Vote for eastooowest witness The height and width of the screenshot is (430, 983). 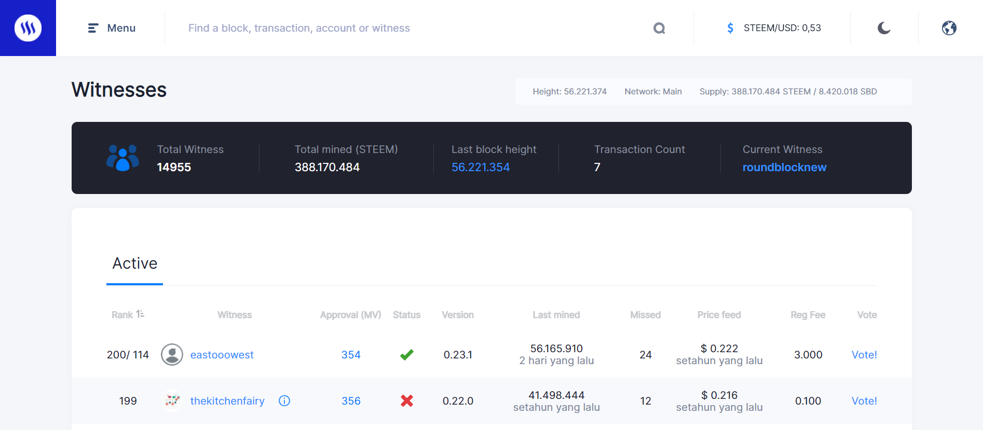864,355
